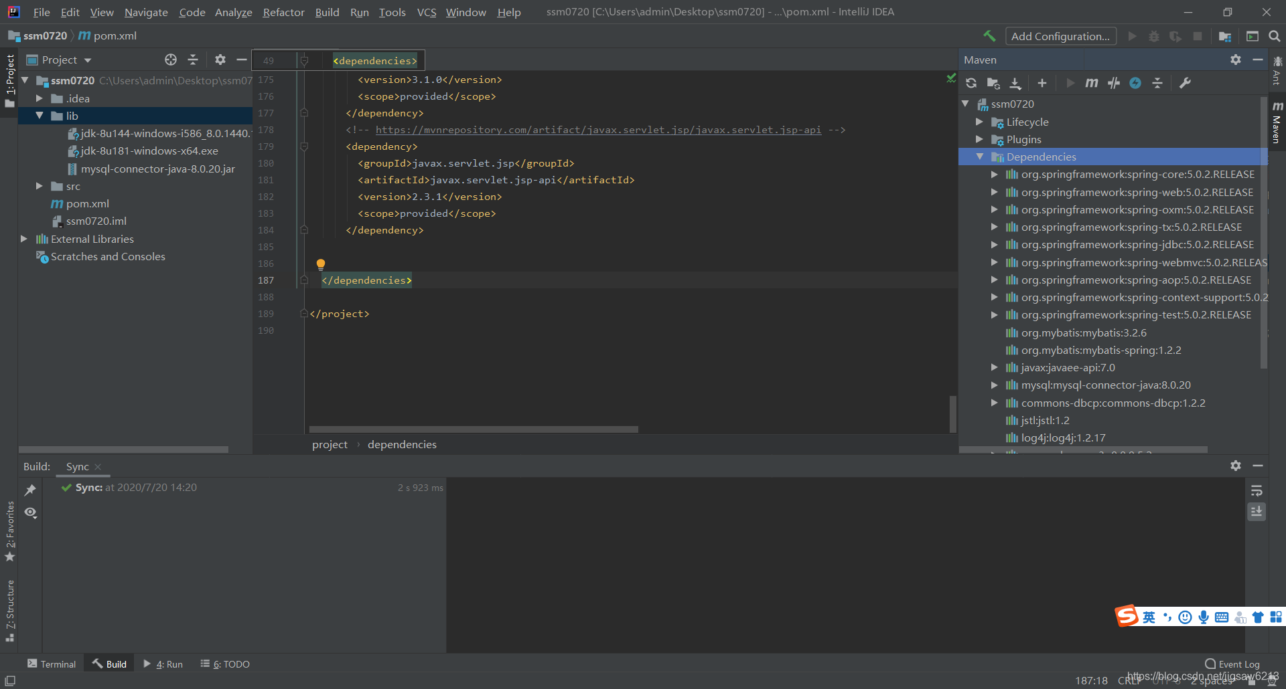Image resolution: width=1286 pixels, height=689 pixels.
Task: Open the VCS menu
Action: tap(427, 12)
